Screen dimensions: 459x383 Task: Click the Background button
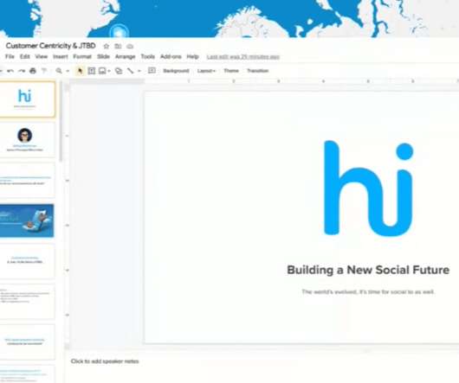(176, 71)
